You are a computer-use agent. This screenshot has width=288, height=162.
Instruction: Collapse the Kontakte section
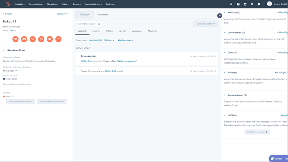[224, 12]
